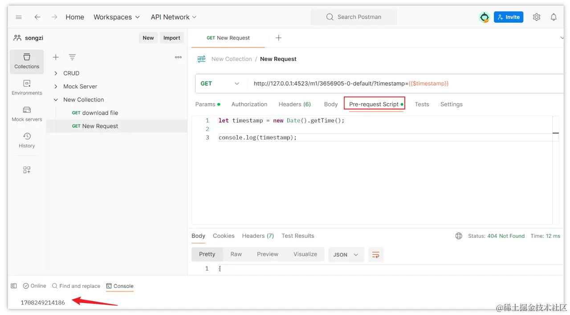Switch to the Headers (6) tab
Image resolution: width=570 pixels, height=315 pixels.
[x=295, y=104]
